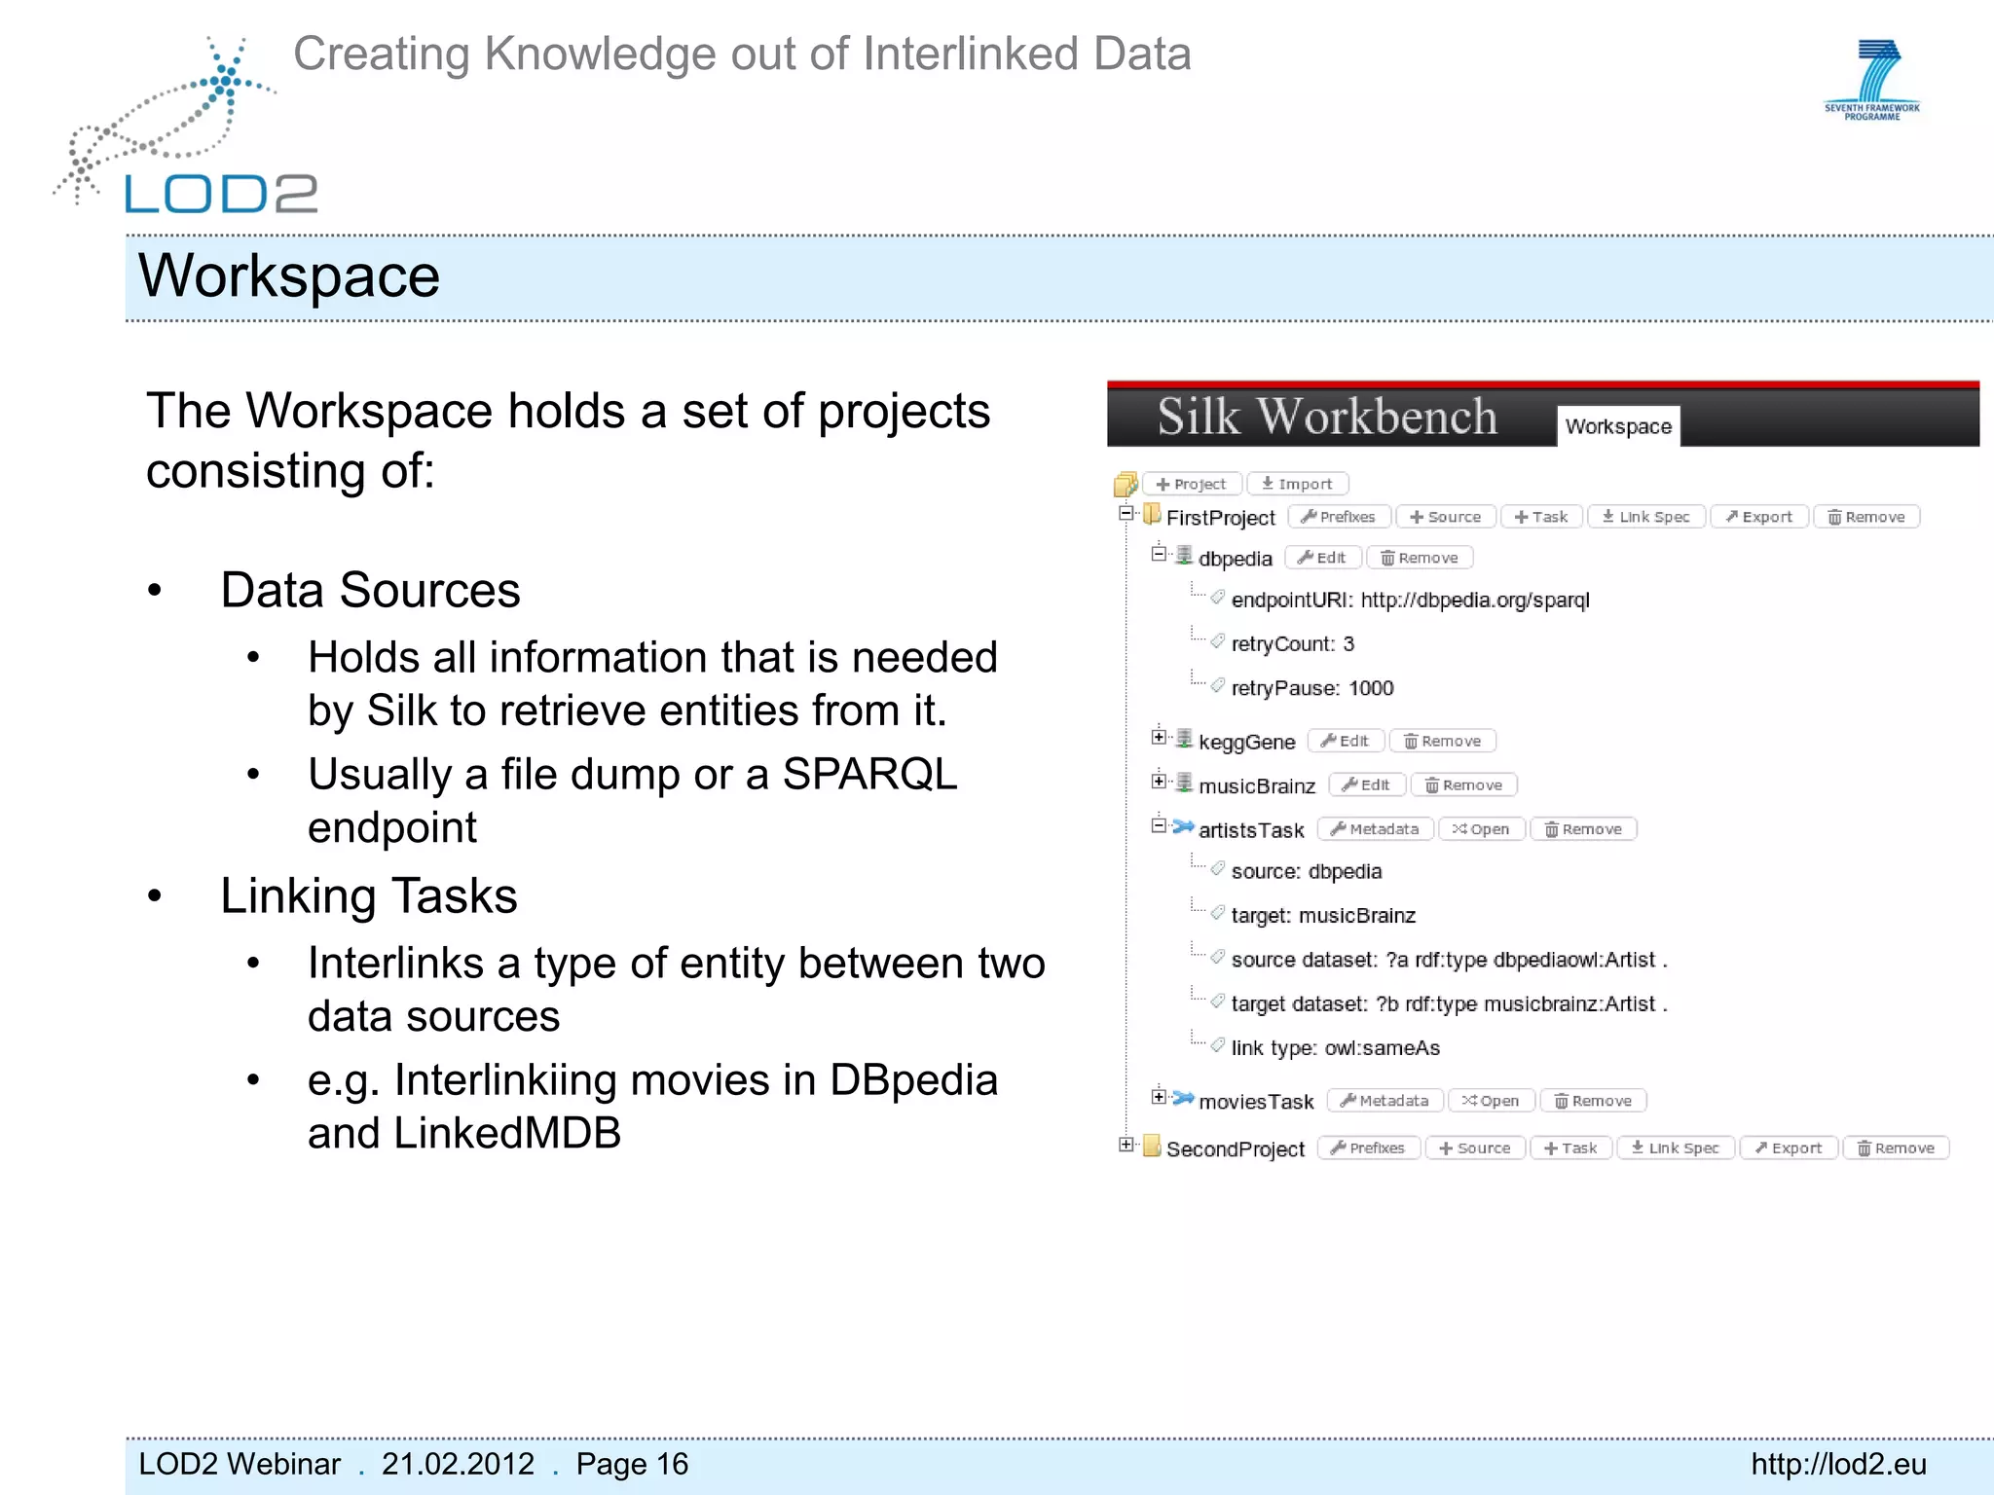1994x1495 pixels.
Task: Select the 'target: musicBrainz' row
Action: (x=1323, y=915)
